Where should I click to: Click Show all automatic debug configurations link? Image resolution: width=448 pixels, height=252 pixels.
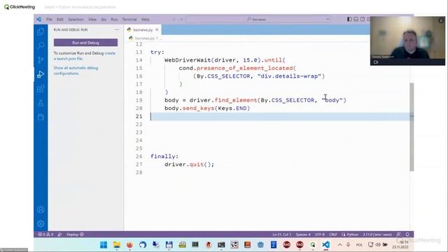point(76,71)
